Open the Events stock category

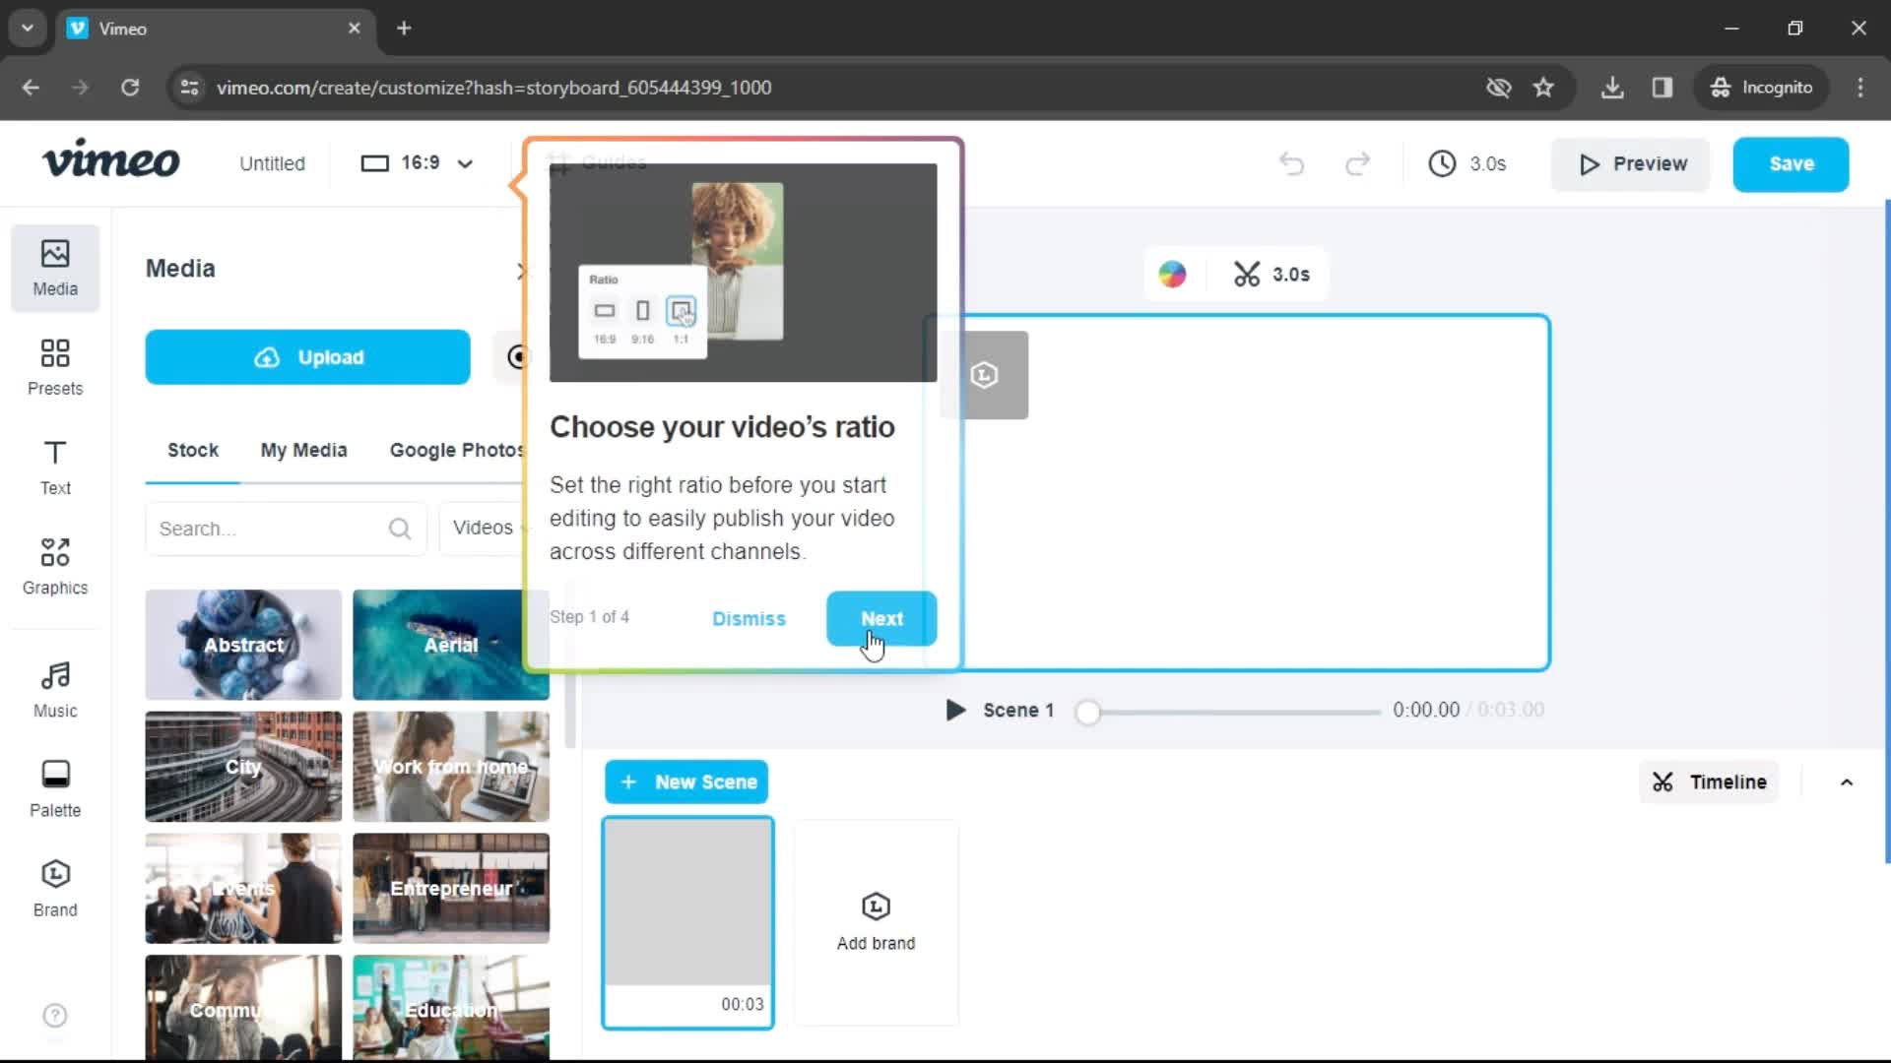coord(243,888)
